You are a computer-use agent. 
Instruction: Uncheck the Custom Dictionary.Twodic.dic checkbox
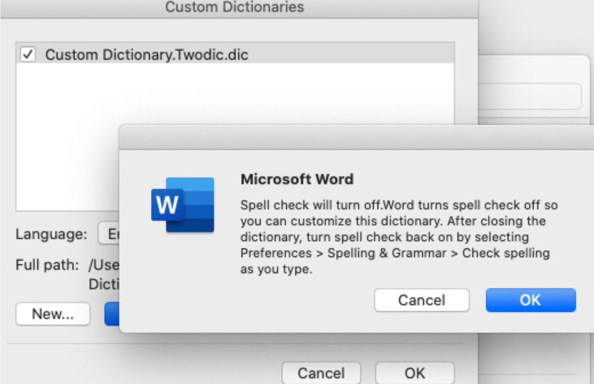[28, 54]
